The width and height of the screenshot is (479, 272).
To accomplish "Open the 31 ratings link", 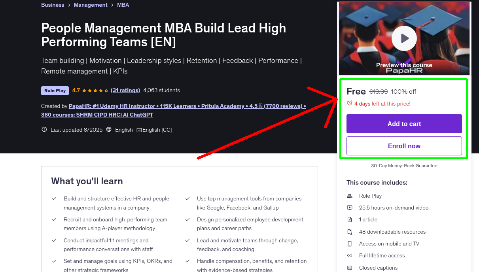I will [x=125, y=90].
